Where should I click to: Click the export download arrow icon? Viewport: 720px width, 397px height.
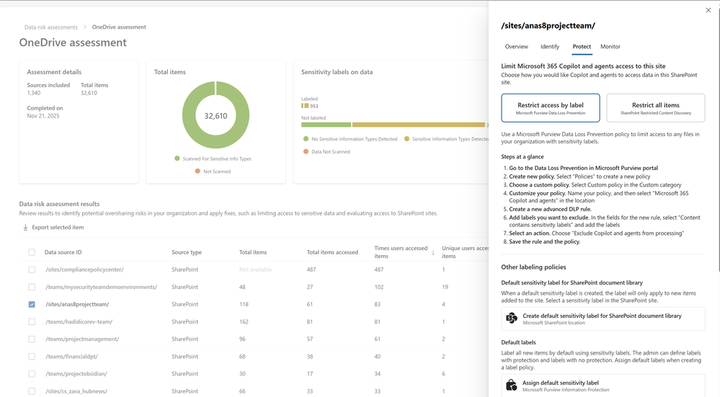26,228
